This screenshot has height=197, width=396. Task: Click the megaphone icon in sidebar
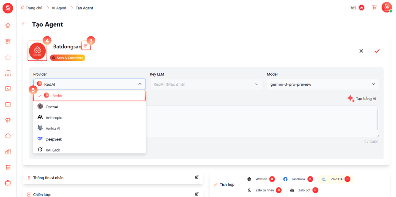[x=8, y=120]
